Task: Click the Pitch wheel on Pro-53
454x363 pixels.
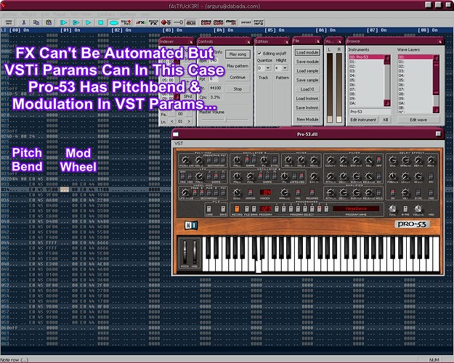Action: click(x=185, y=252)
